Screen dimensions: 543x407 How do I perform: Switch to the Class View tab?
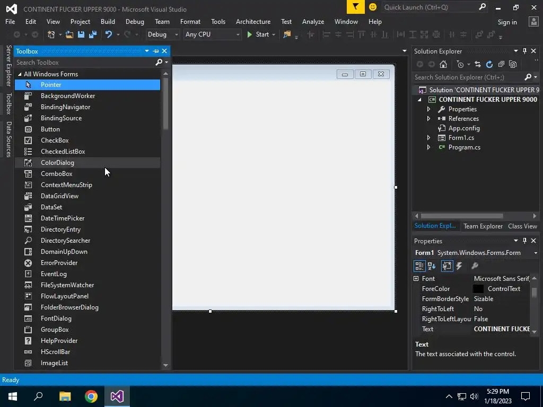click(x=522, y=226)
